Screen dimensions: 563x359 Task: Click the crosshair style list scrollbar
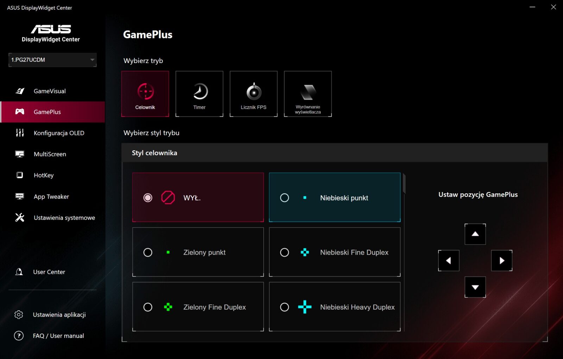404,184
